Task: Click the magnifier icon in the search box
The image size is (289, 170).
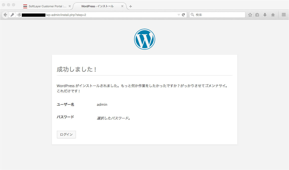Action: pyautogui.click(x=192, y=15)
